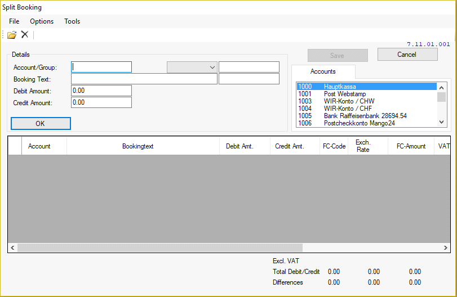Click the Differences label
The image size is (457, 297).
[287, 282]
